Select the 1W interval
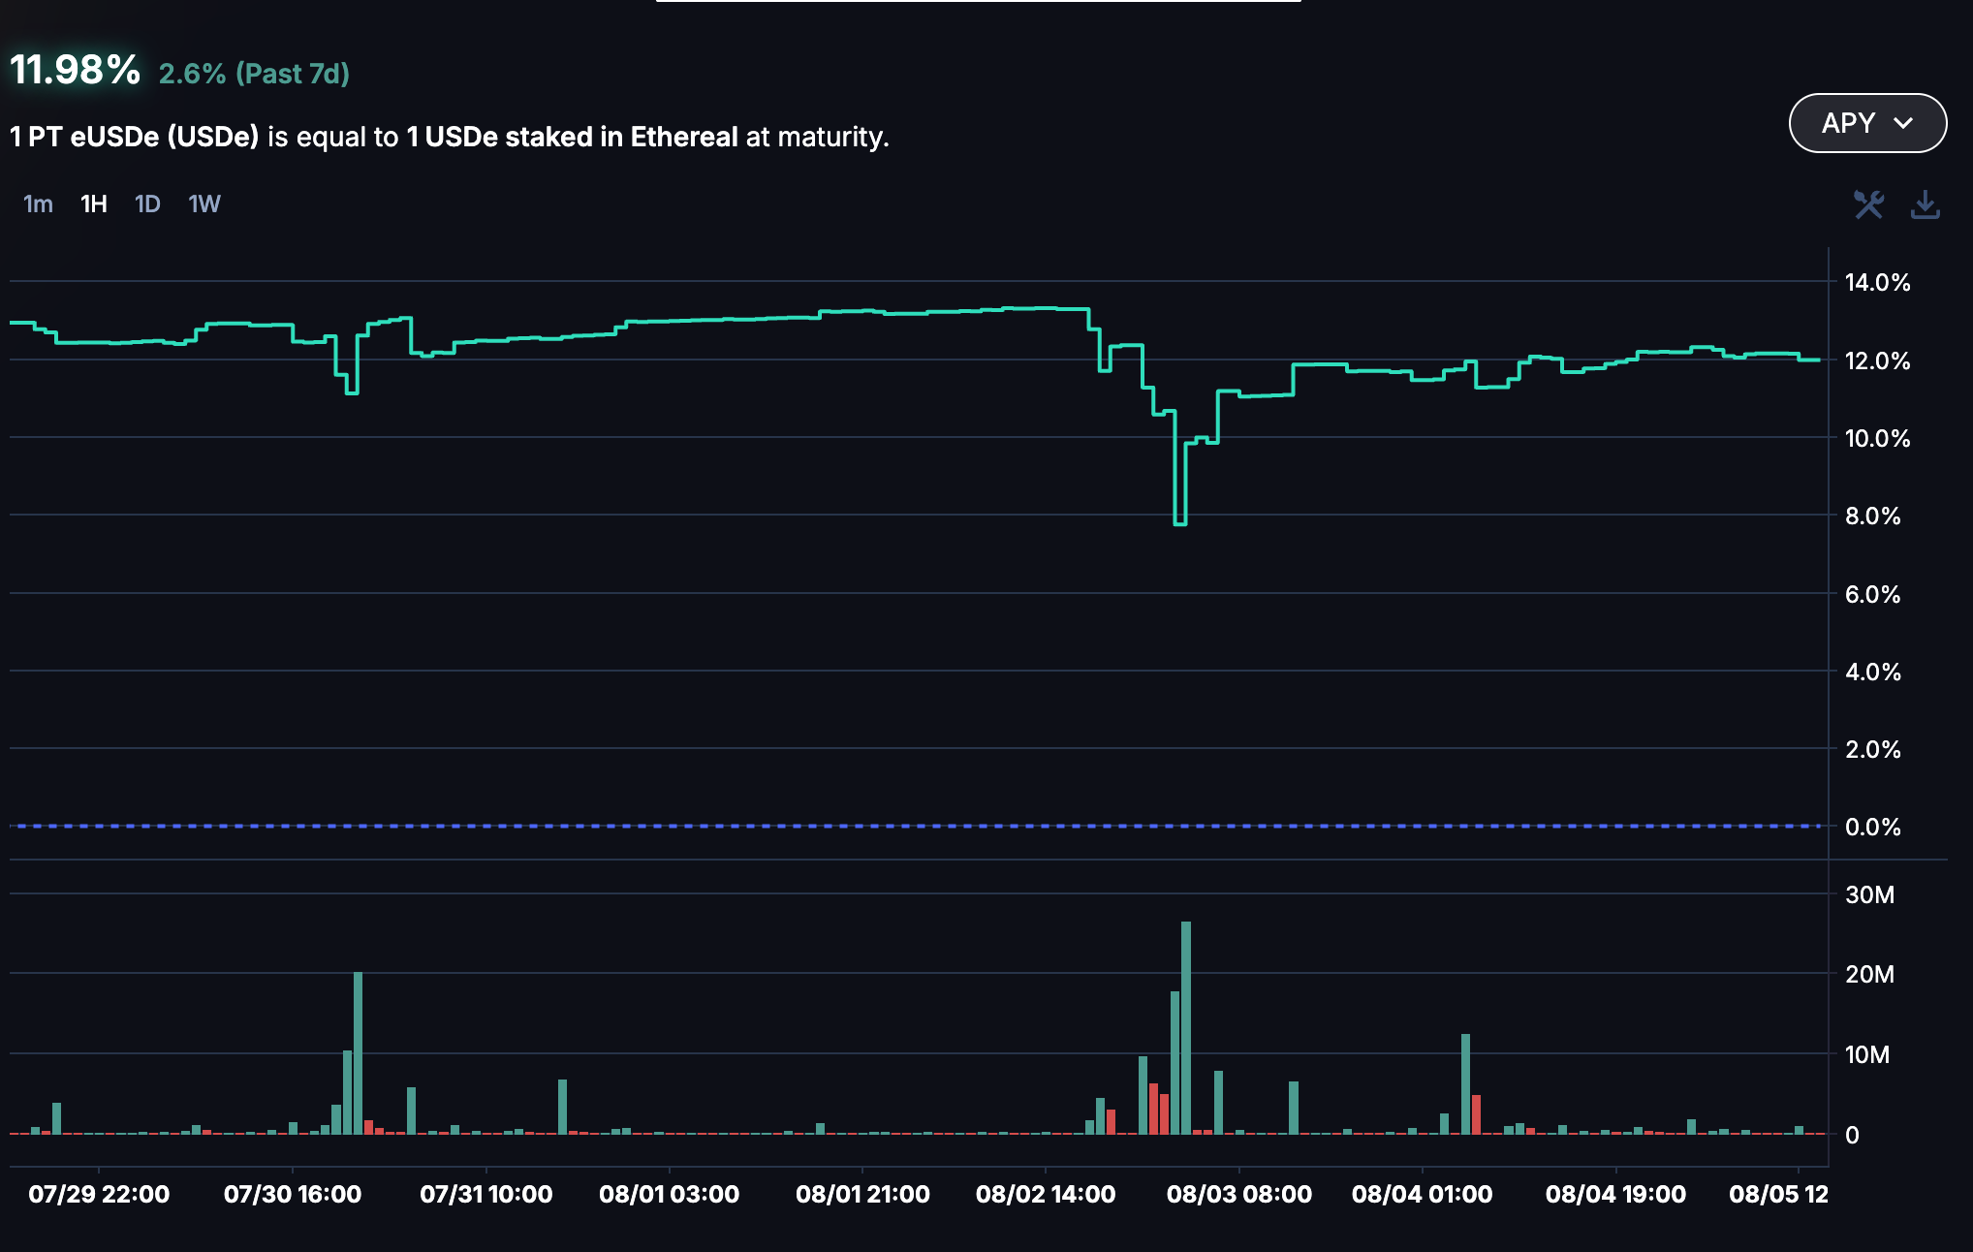The width and height of the screenshot is (1973, 1252). tap(204, 204)
